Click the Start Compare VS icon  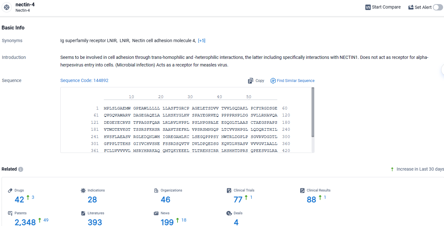point(368,7)
